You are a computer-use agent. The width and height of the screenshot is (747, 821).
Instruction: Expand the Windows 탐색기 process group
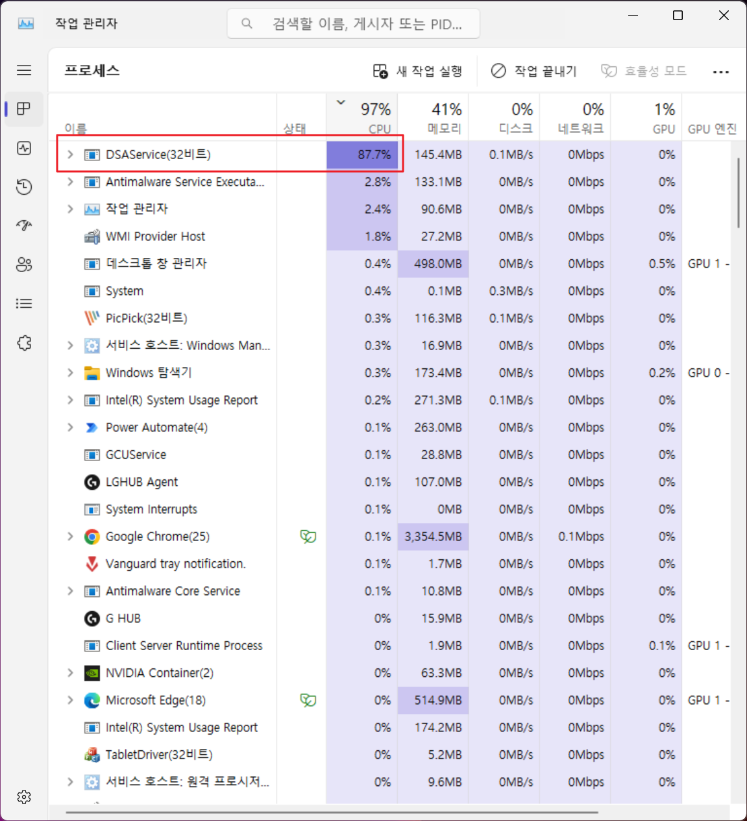click(70, 373)
